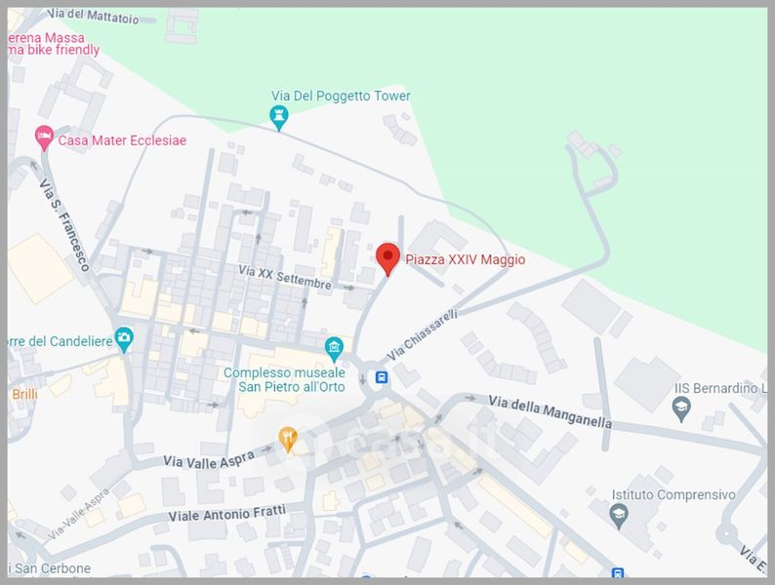Select the Via Del Poggetto Tower castle icon
The height and width of the screenshot is (585, 775).
pyautogui.click(x=279, y=119)
